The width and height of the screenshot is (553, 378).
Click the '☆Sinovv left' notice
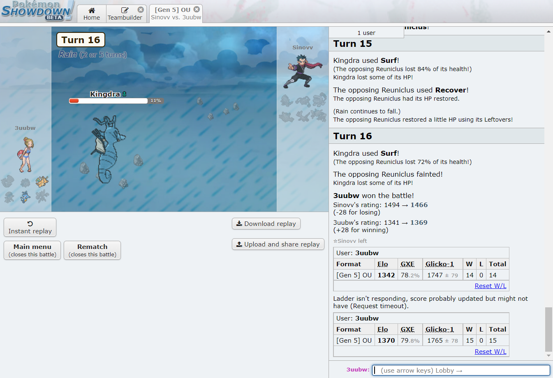(x=350, y=241)
